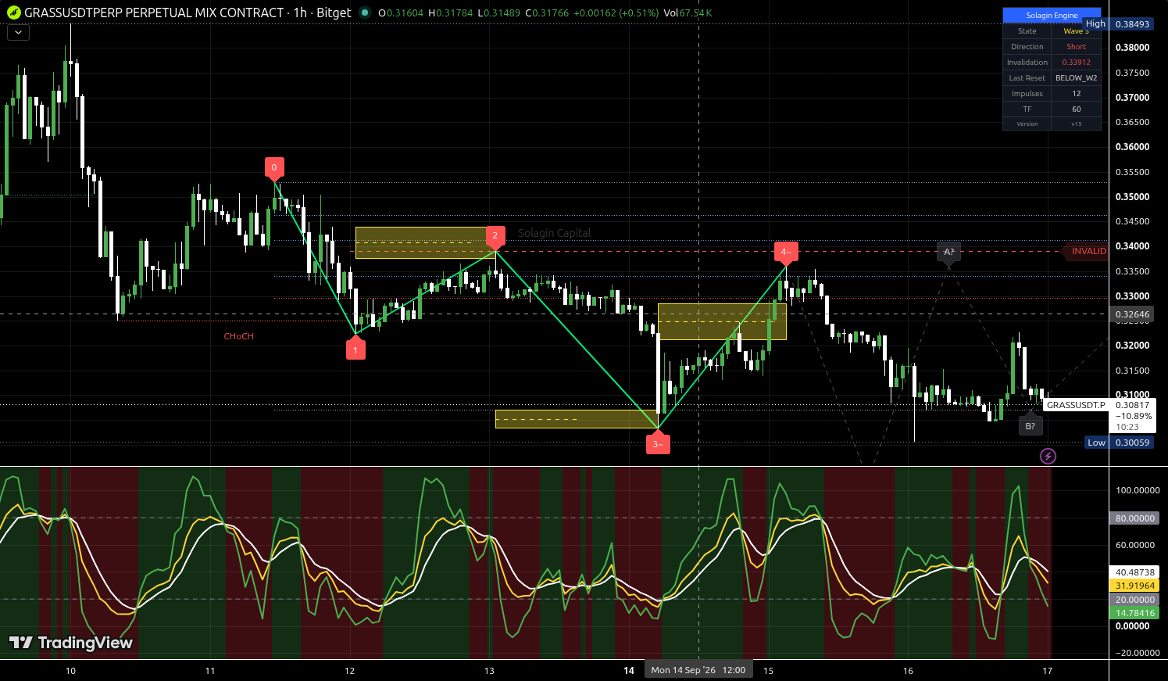Screen dimensions: 1168x681
Task: Click date 16 on the time axis
Action: tap(908, 670)
